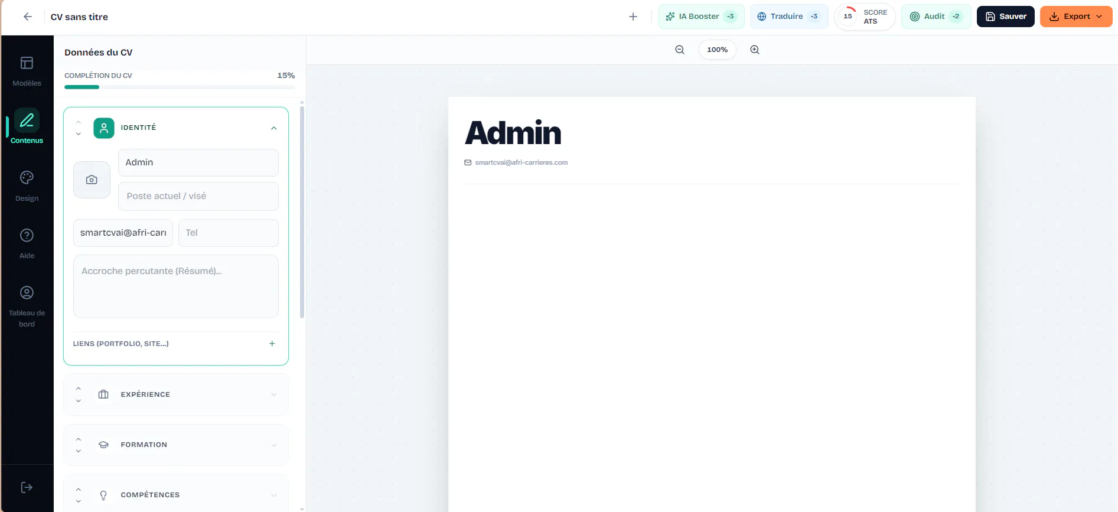This screenshot has height=512, width=1118.
Task: Go to Tableau de bord
Action: point(27,306)
